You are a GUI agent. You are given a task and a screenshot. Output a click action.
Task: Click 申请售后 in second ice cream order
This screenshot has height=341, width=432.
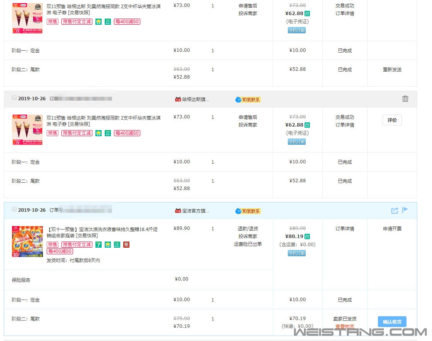coord(248,117)
